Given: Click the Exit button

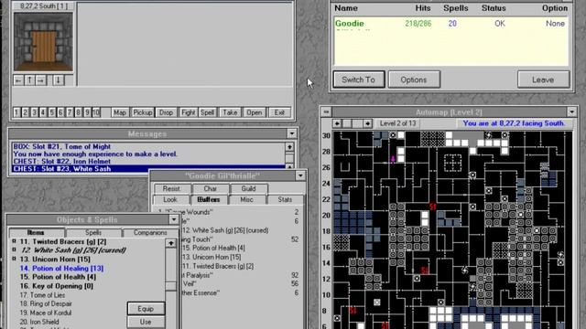Looking at the screenshot, I should click(x=279, y=112).
